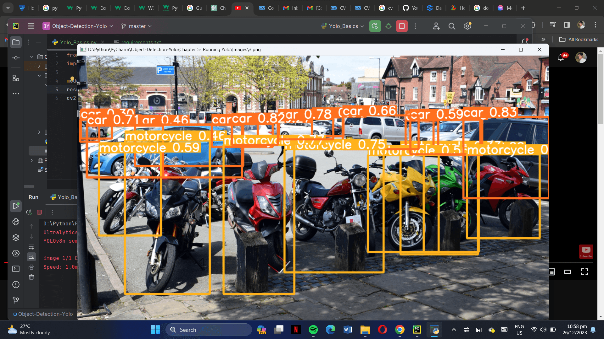Open the Windows Start menu
Image resolution: width=604 pixels, height=339 pixels.
[155, 330]
